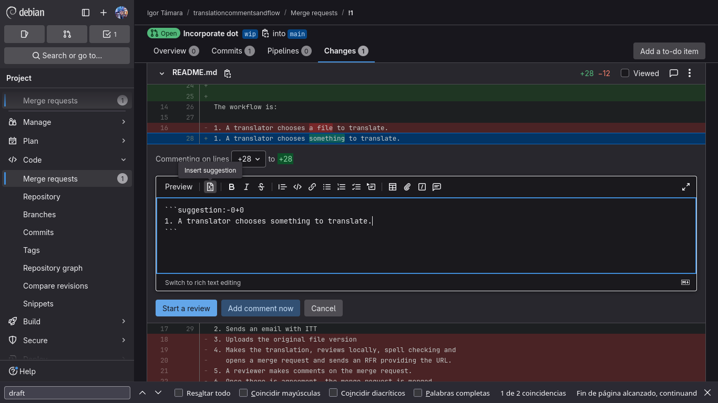
Task: Close the find bar
Action: point(707,393)
